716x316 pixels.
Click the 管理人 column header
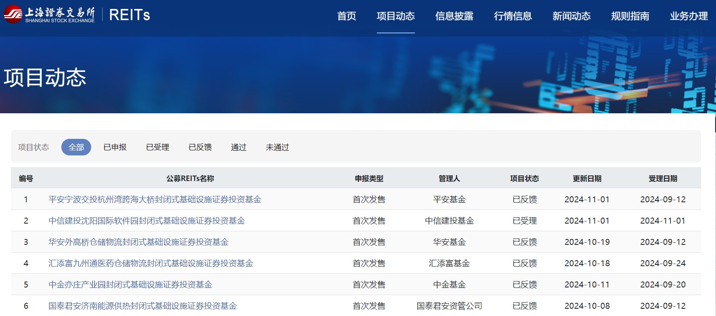coord(449,178)
